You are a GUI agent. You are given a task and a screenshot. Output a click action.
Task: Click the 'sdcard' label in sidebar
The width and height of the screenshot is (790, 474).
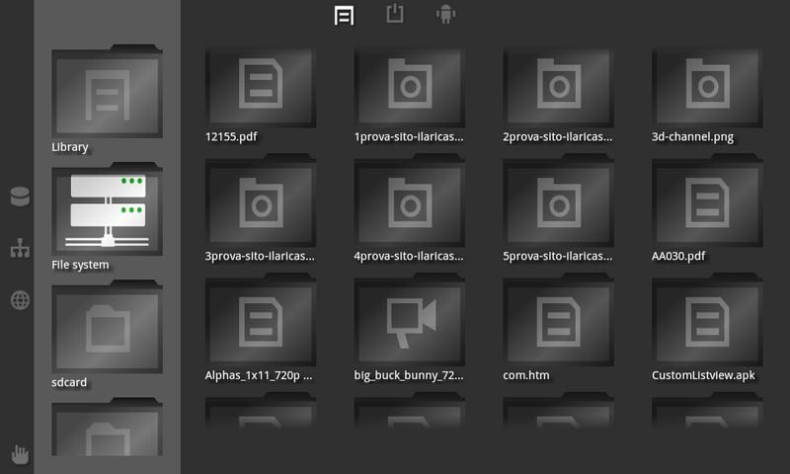69,382
